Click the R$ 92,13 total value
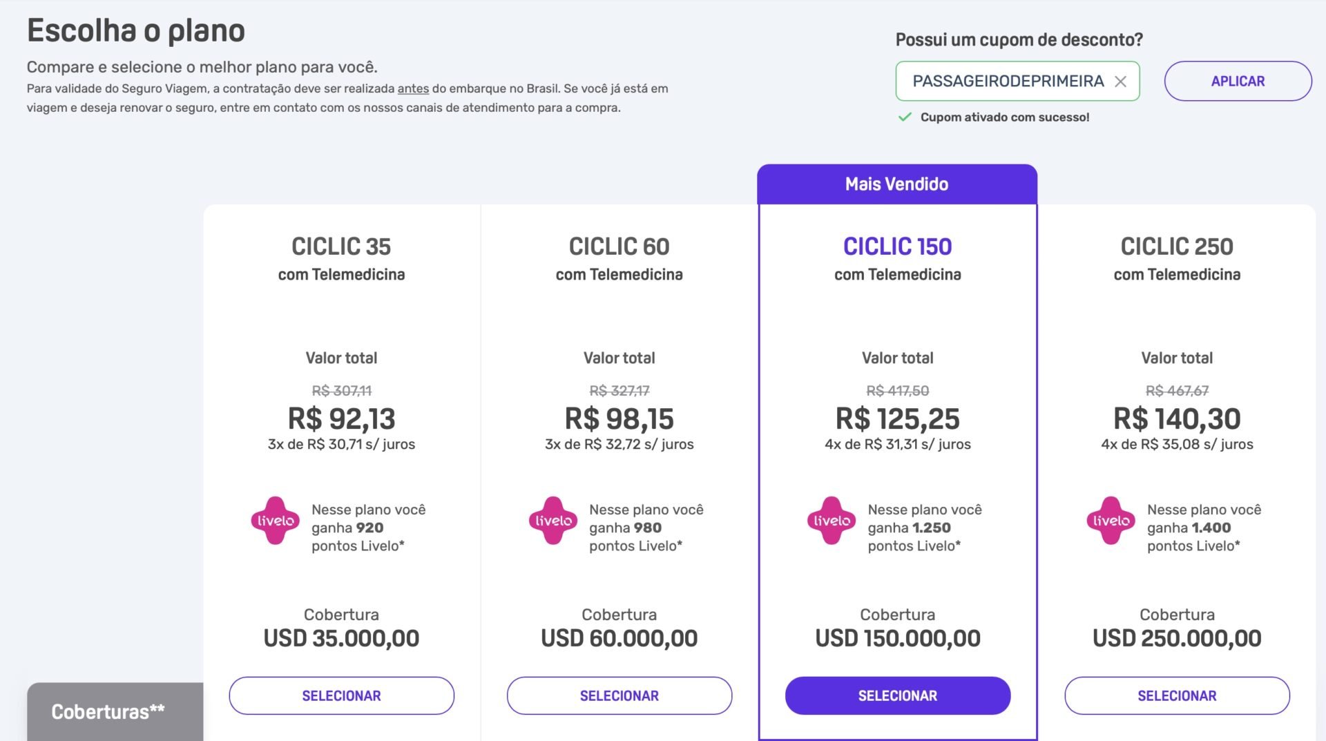The image size is (1326, 741). (x=341, y=418)
